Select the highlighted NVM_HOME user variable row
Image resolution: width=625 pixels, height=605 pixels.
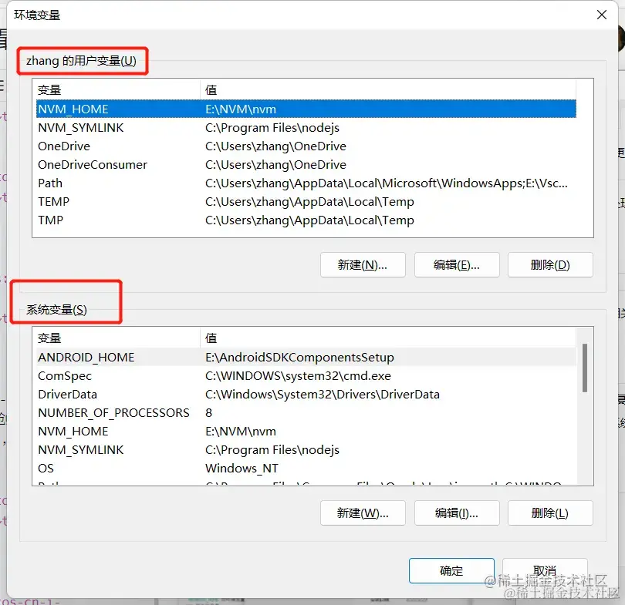(306, 109)
